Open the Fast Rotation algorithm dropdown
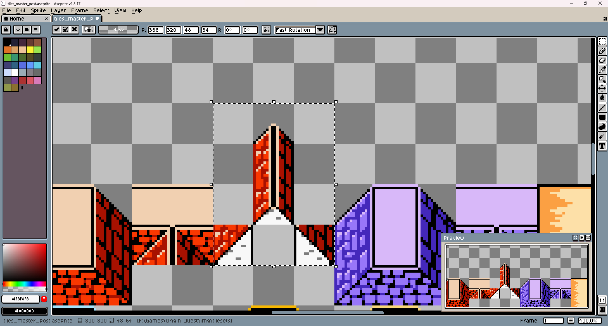 coord(320,30)
